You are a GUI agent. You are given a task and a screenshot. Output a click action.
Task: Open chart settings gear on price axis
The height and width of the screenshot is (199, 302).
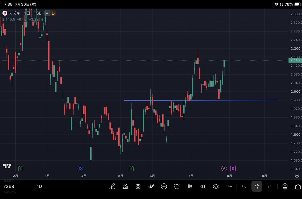click(x=297, y=176)
